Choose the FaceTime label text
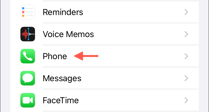This screenshot has height=112, width=209. coord(61,100)
